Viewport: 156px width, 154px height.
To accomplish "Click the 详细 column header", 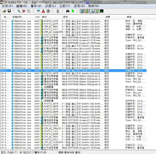I will [136, 17].
